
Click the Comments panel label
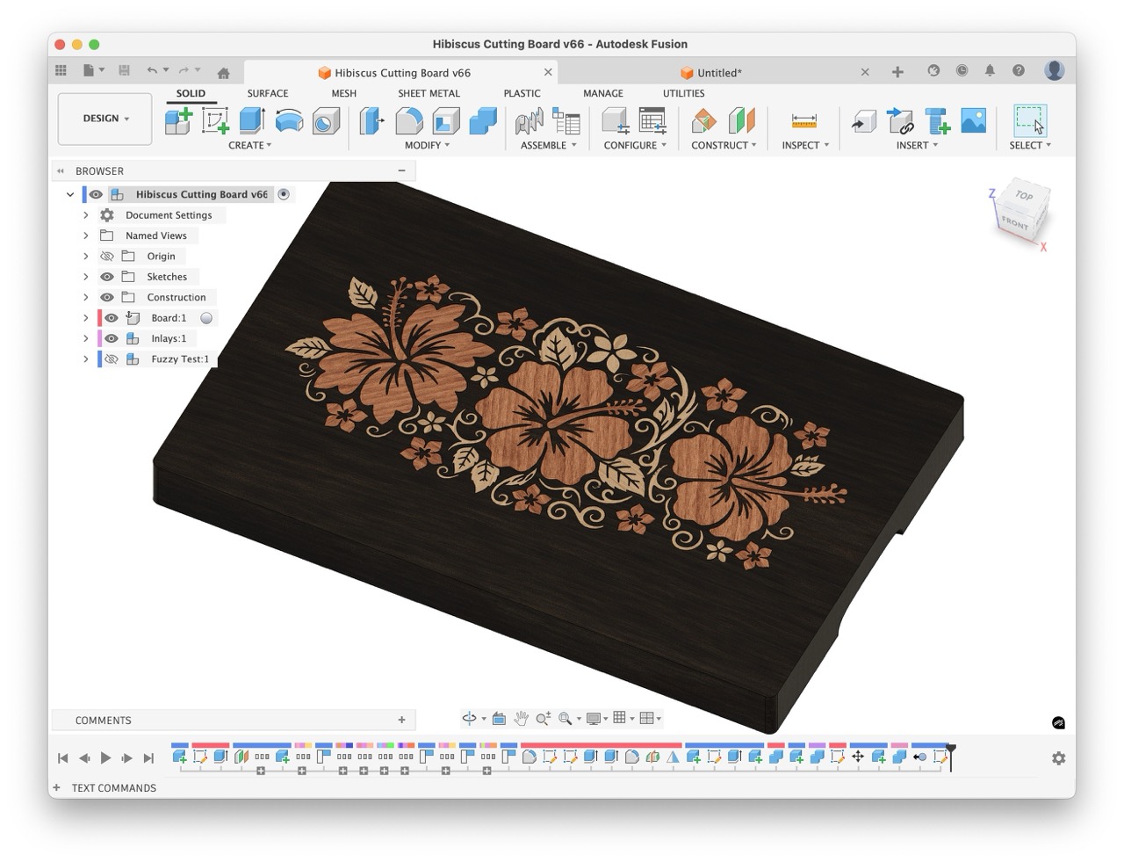(103, 720)
